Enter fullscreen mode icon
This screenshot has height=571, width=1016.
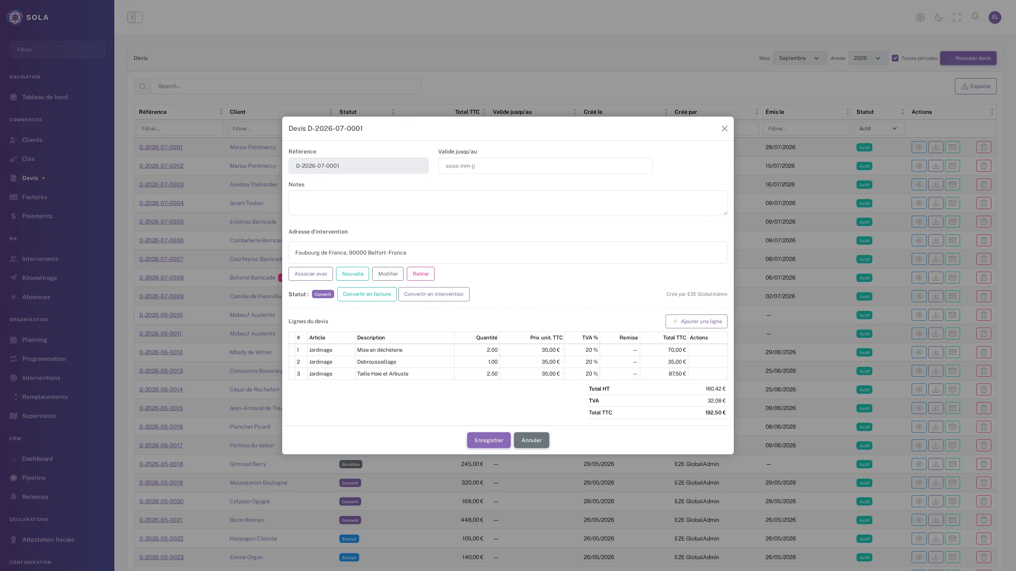pos(957,17)
